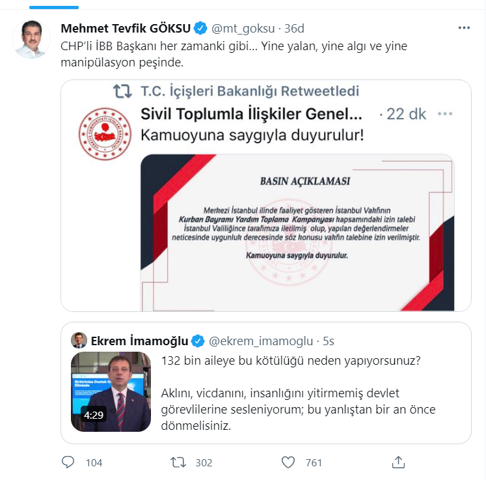Click Ekrem İmamoğlu's verified badge
The height and width of the screenshot is (480, 486).
pos(198,341)
